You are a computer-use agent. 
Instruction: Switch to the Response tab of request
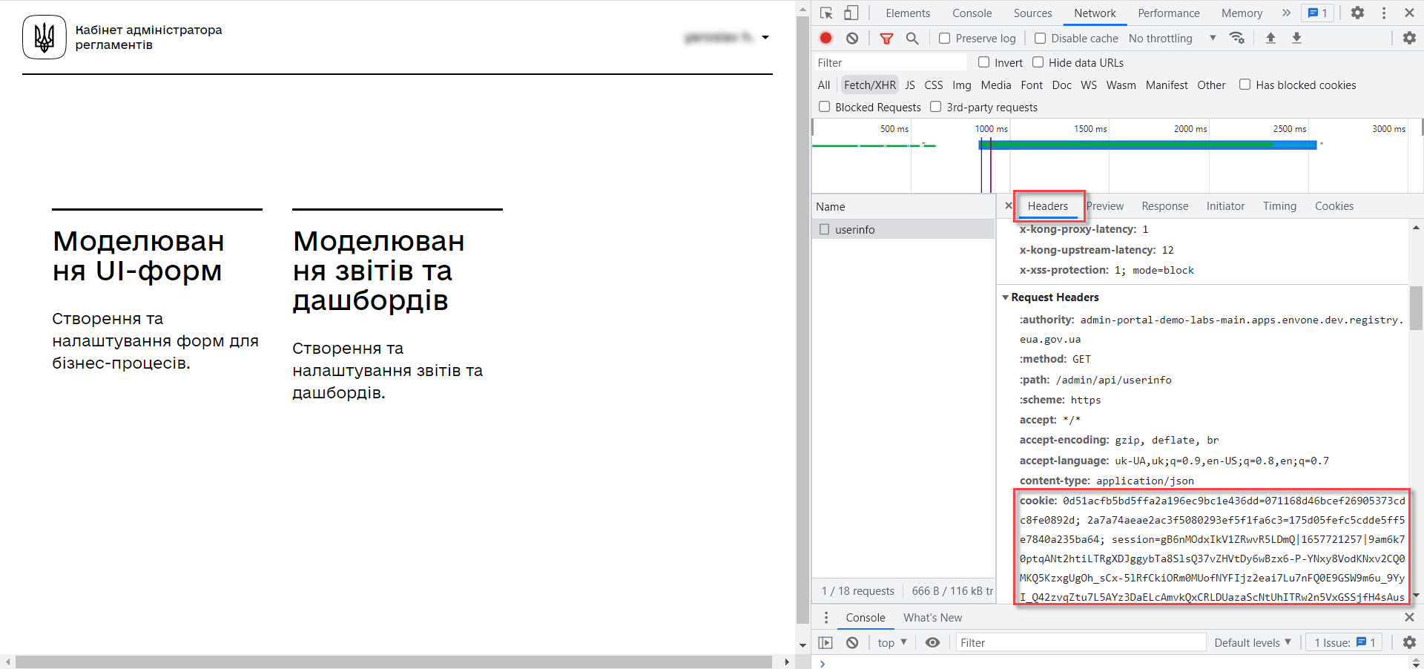pos(1164,206)
